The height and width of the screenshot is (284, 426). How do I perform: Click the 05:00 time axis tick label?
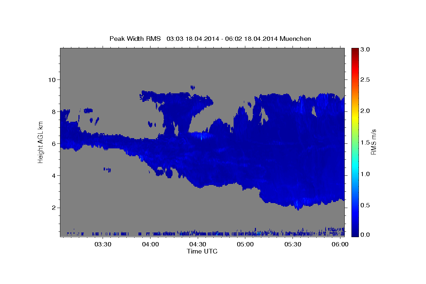coord(245,245)
